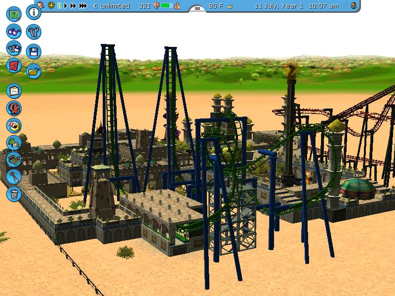395x296 pixels.
Task: Select the trash can delete tool
Action: (x=14, y=194)
